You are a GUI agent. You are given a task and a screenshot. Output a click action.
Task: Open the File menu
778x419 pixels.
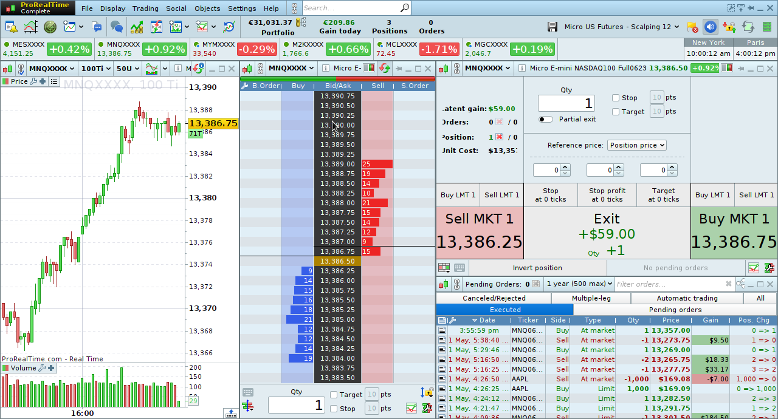point(87,9)
